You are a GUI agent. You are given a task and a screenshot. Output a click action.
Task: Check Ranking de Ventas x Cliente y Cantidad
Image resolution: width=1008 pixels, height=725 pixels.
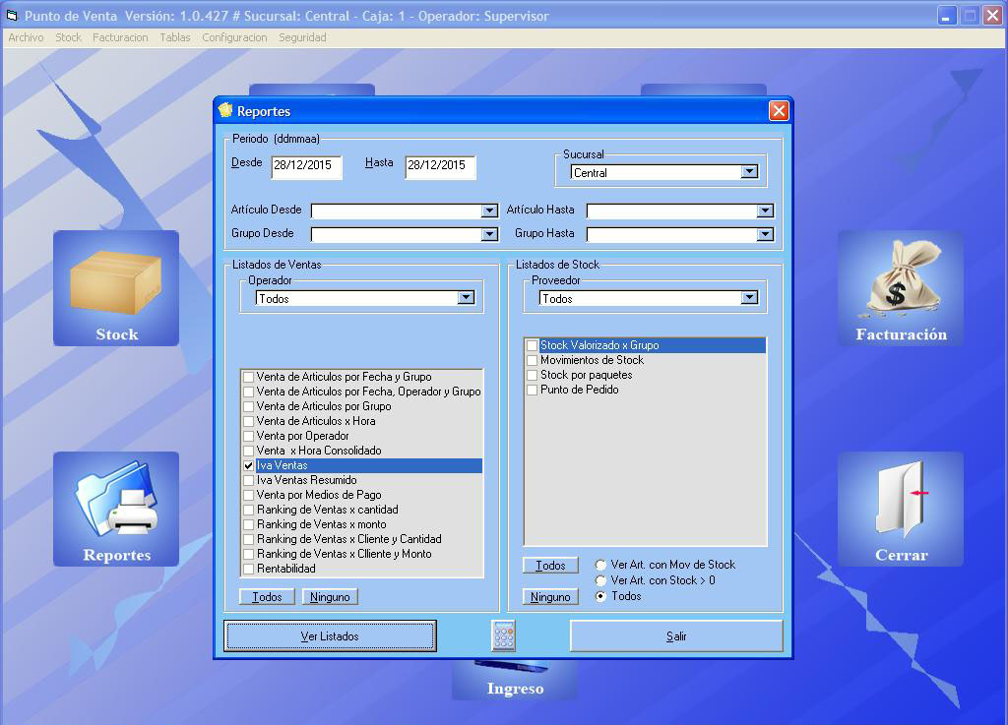(x=248, y=539)
